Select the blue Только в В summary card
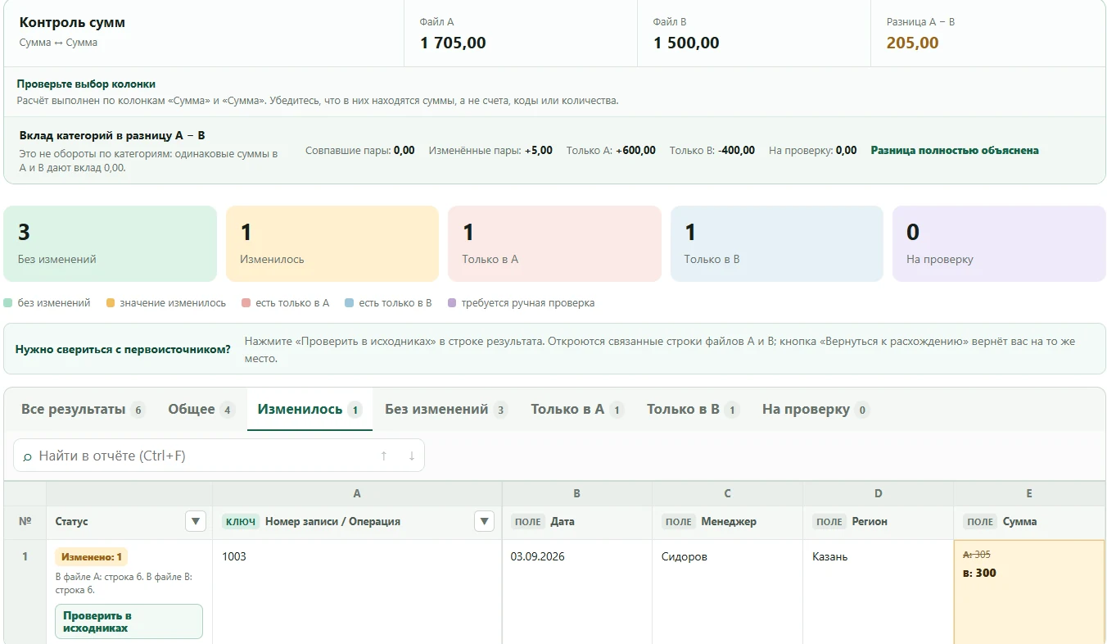Viewport: 1107px width, 644px height. click(x=777, y=243)
